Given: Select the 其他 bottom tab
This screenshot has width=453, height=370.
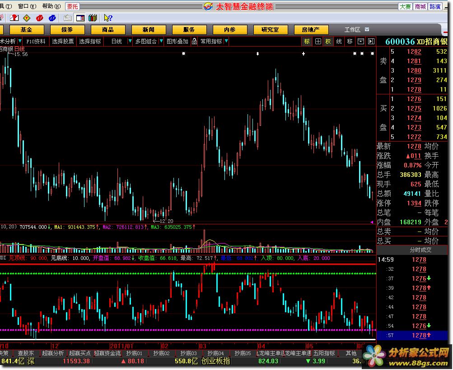Looking at the screenshot, I should 351,353.
